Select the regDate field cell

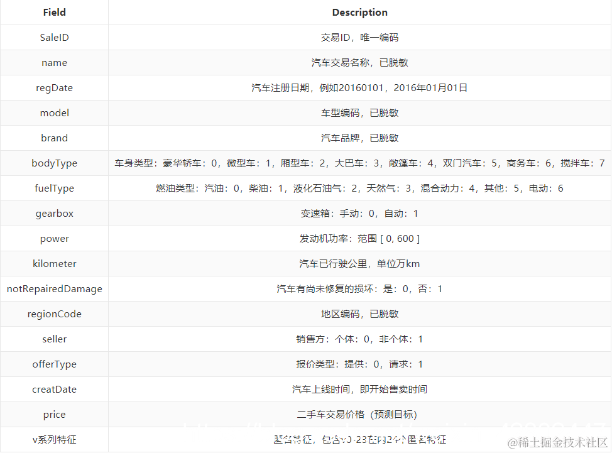click(54, 88)
